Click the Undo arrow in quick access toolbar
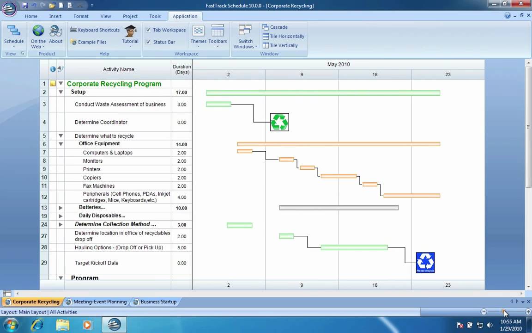532x333 pixels. pos(34,6)
